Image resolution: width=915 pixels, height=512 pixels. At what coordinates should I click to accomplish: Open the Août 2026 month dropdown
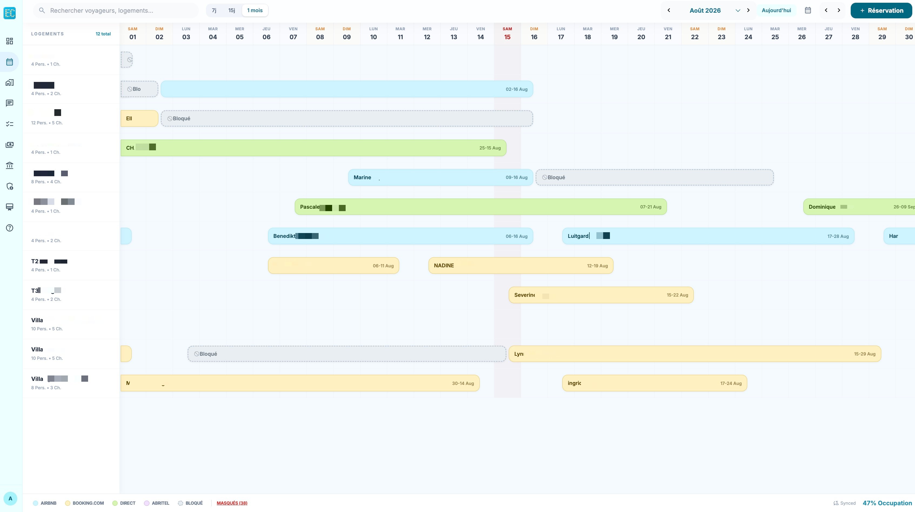[738, 10]
